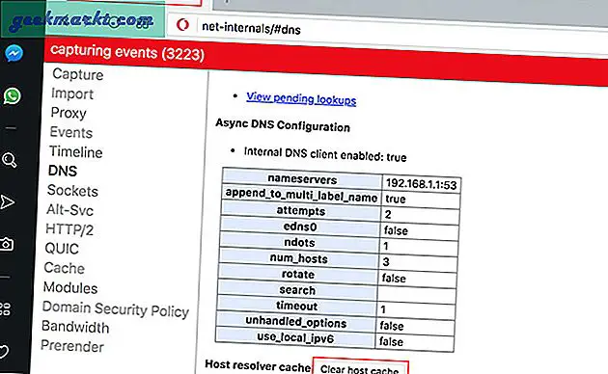The height and width of the screenshot is (374, 608).
Task: Click the search label cell
Action: click(297, 290)
